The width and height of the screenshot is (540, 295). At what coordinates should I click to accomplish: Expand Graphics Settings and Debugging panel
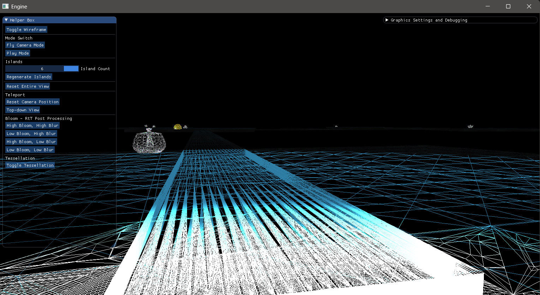click(387, 20)
